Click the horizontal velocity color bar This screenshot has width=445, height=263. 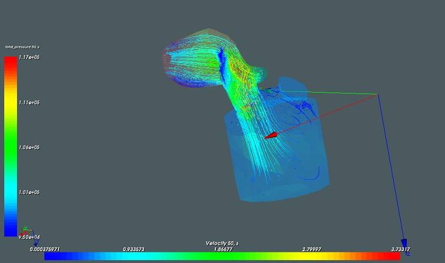222,256
